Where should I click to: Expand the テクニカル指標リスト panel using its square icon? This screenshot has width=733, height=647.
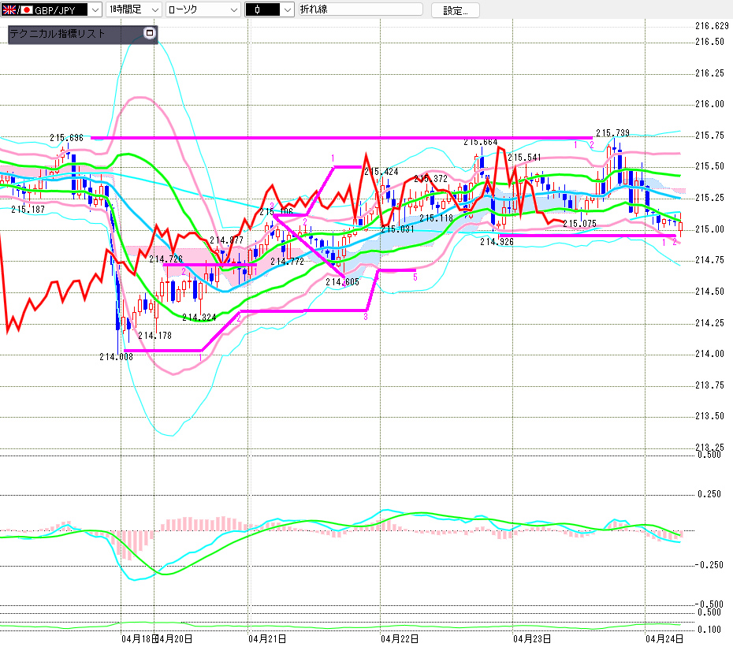click(150, 33)
